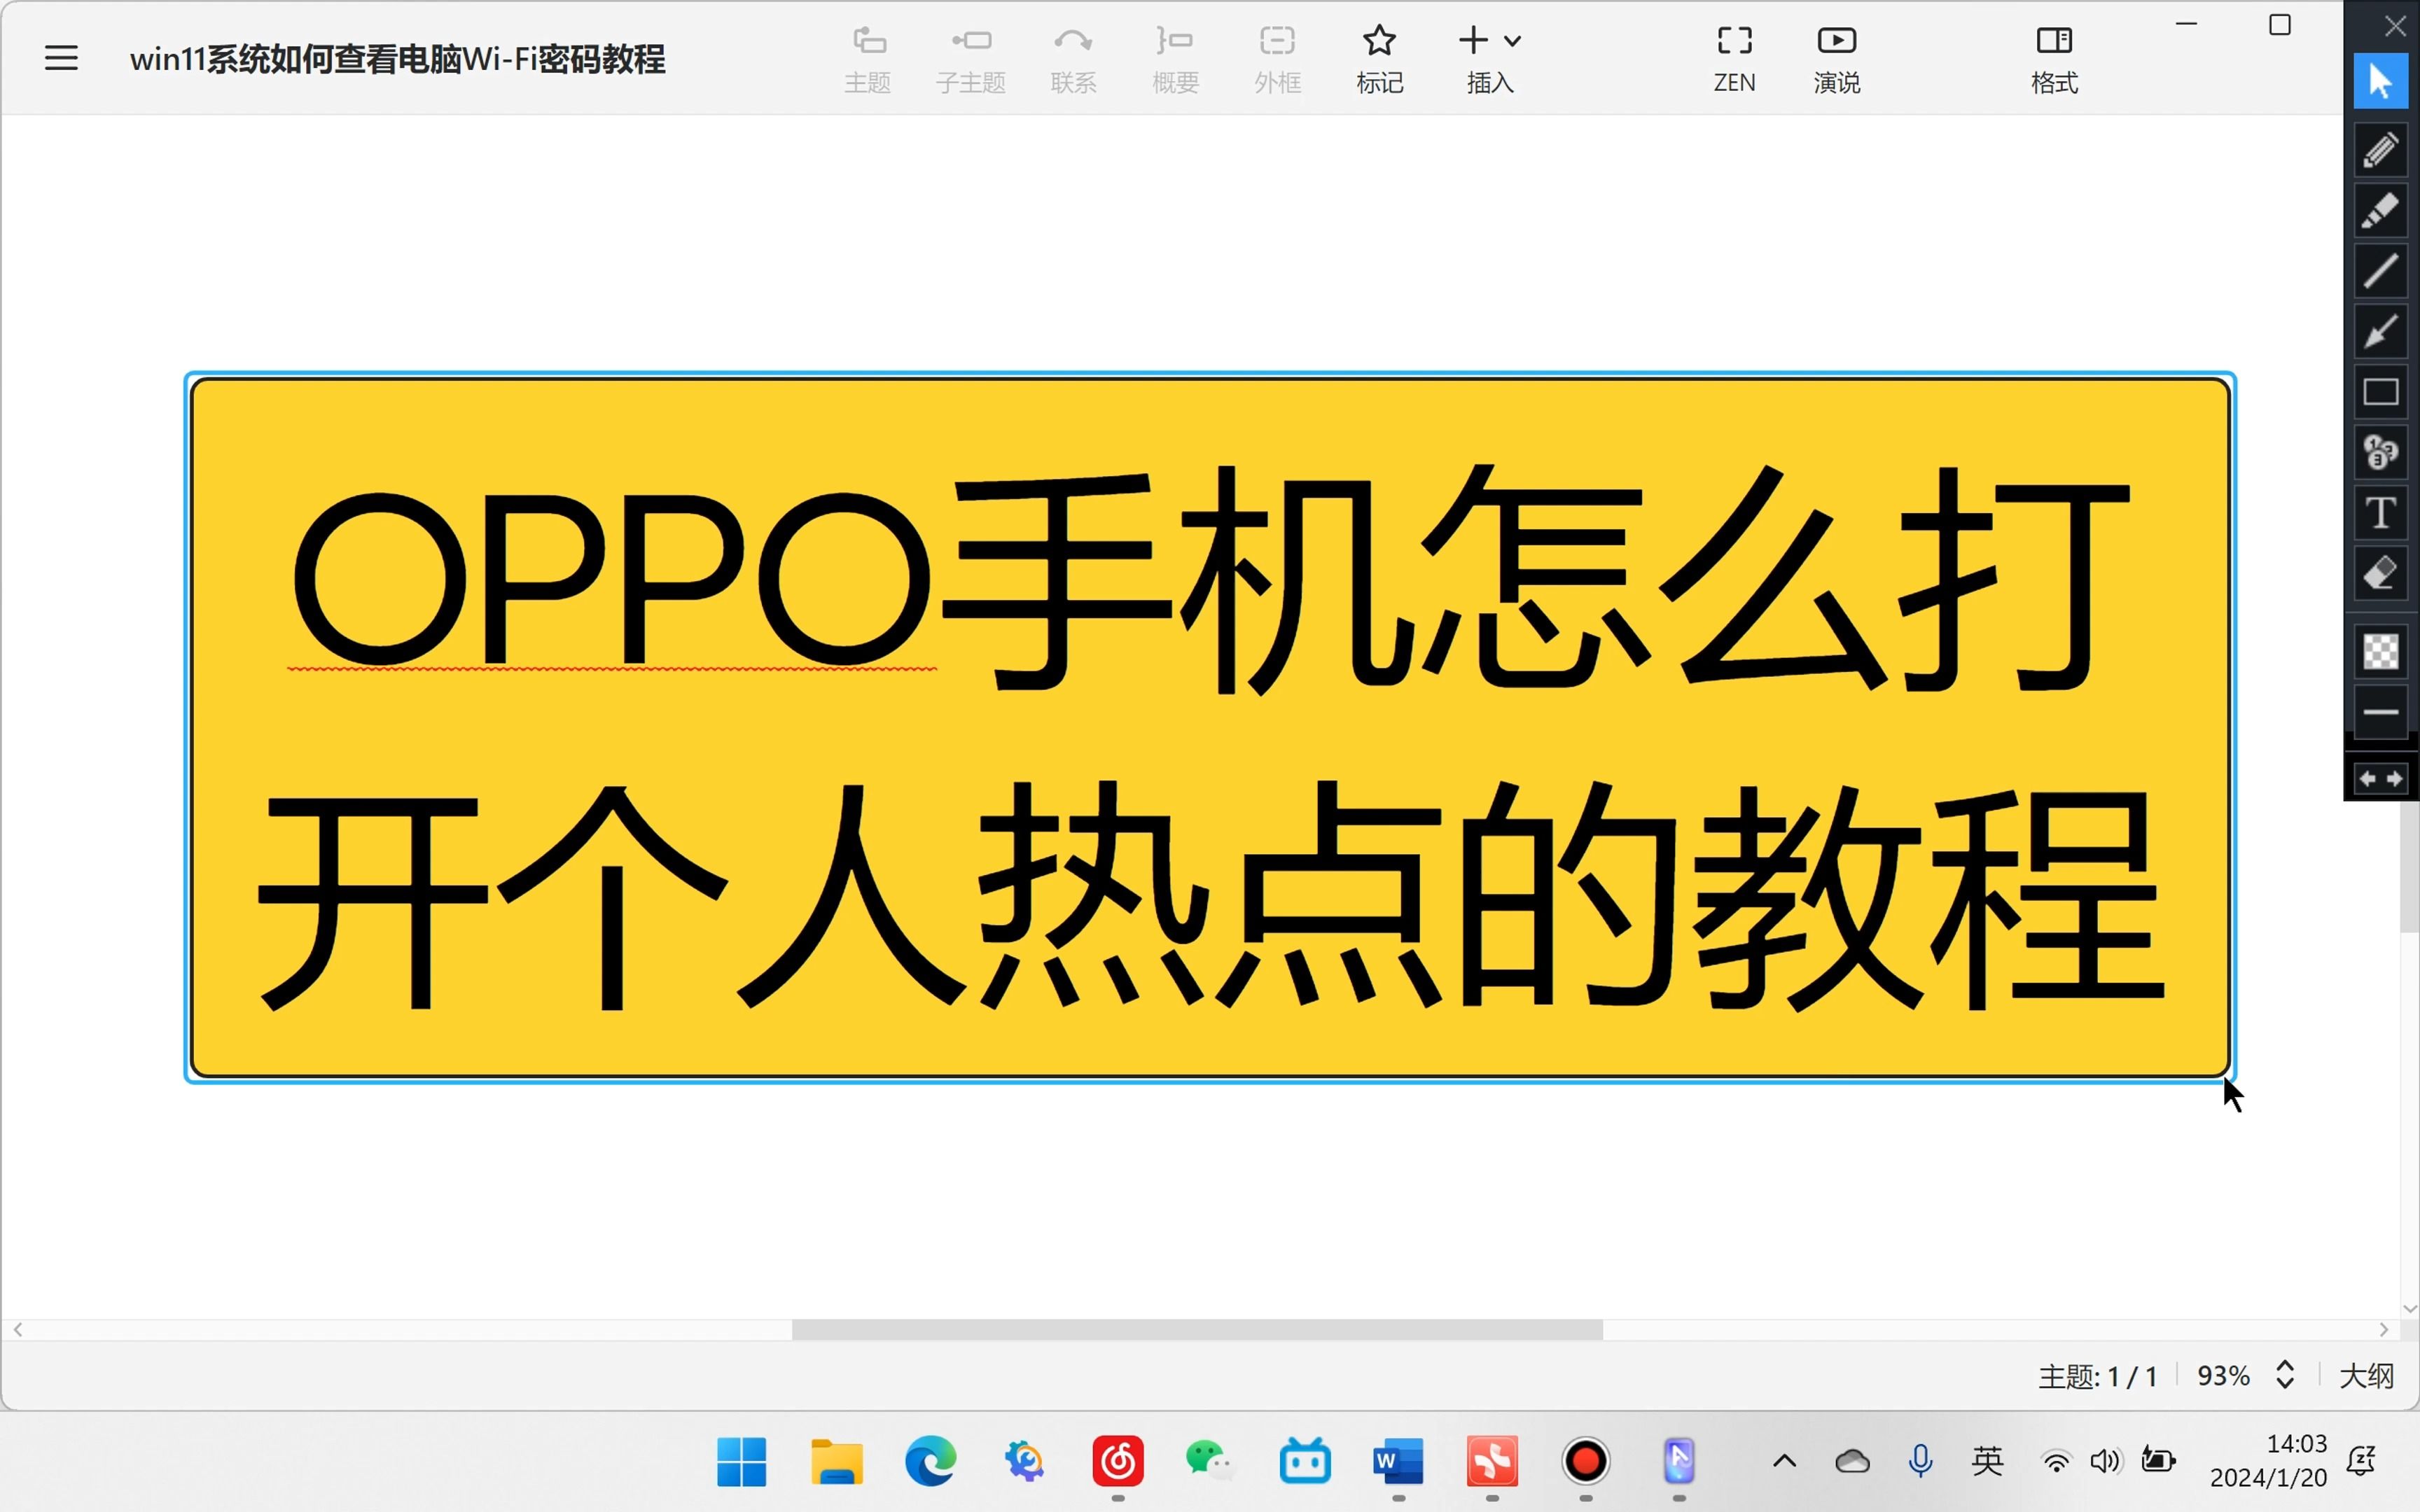Viewport: 2420px width, 1512px height.
Task: Click the document title text
Action: click(397, 59)
